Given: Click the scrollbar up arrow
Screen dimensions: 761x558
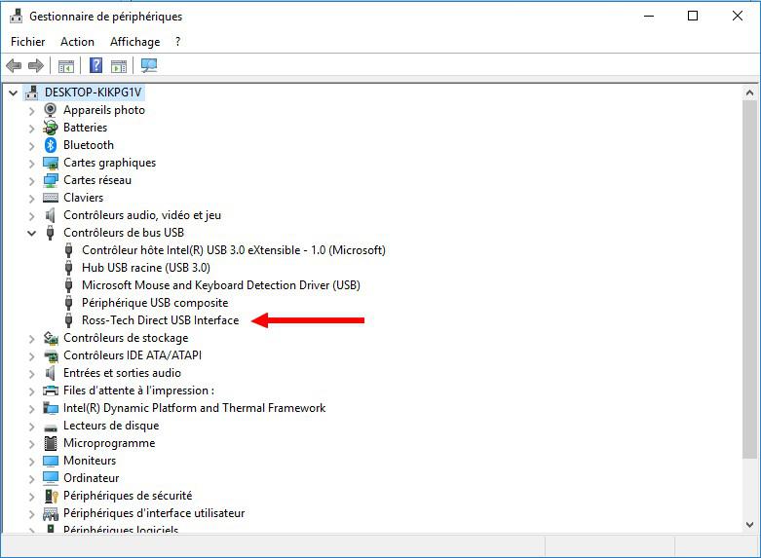Looking at the screenshot, I should [x=750, y=93].
